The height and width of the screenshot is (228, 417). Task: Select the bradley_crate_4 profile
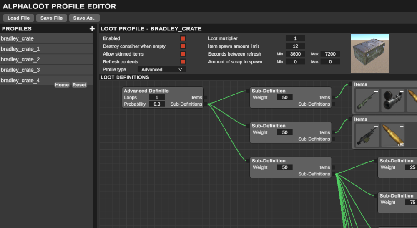(x=25, y=80)
